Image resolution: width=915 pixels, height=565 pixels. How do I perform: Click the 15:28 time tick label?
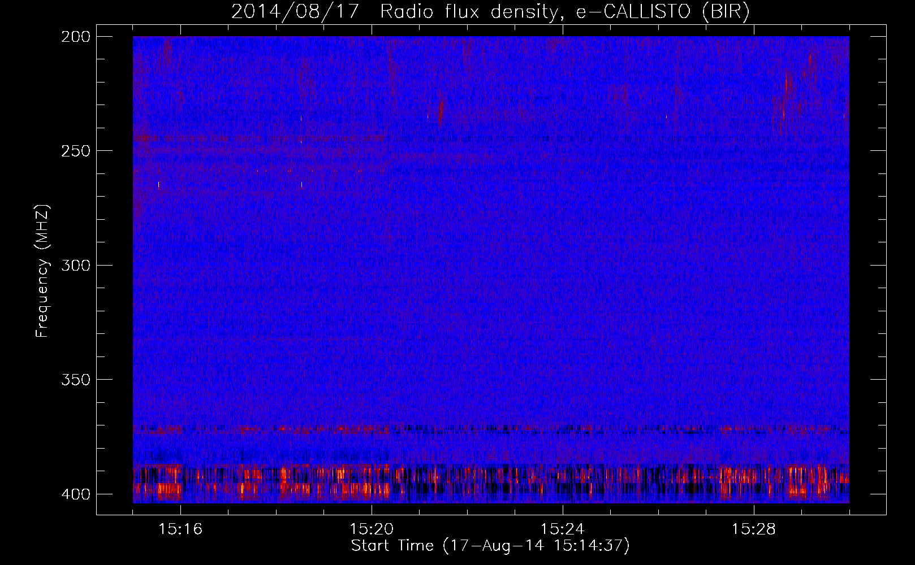click(754, 529)
